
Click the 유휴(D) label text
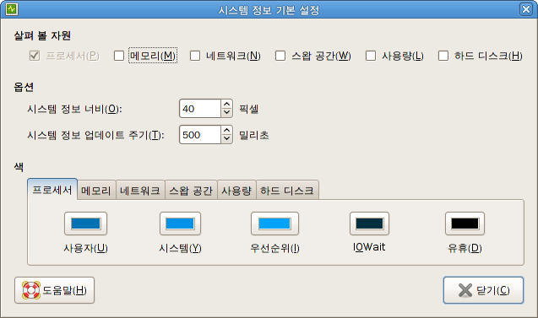click(465, 248)
